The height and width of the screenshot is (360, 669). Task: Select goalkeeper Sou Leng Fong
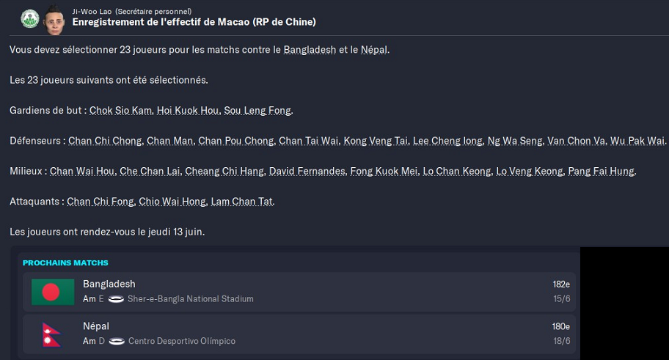pyautogui.click(x=257, y=111)
